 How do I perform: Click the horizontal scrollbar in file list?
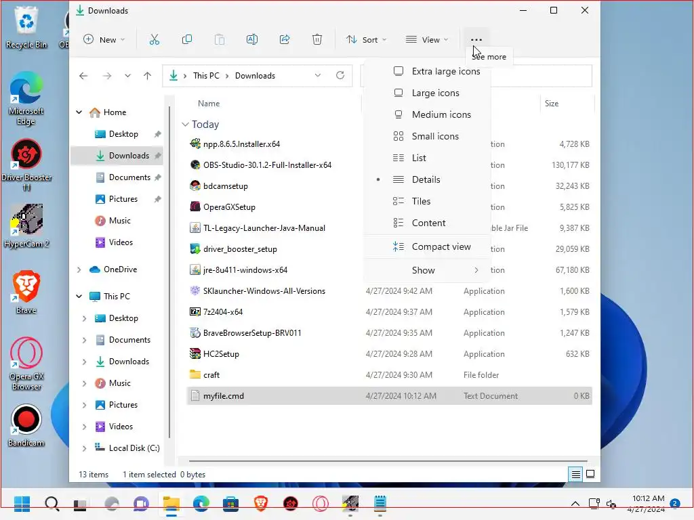click(x=388, y=461)
